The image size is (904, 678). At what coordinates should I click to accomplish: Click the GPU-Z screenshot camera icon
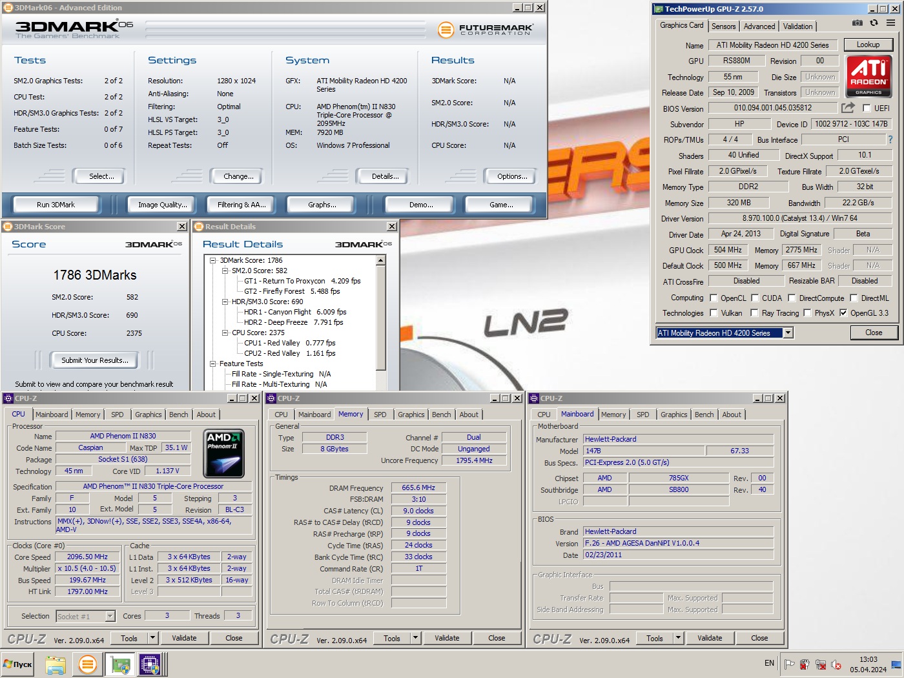[857, 23]
